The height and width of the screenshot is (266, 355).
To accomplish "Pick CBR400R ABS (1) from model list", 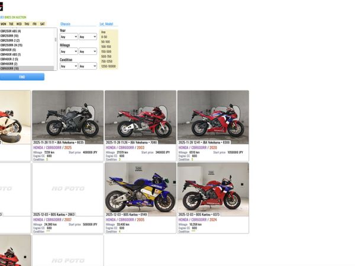I will click(11, 54).
